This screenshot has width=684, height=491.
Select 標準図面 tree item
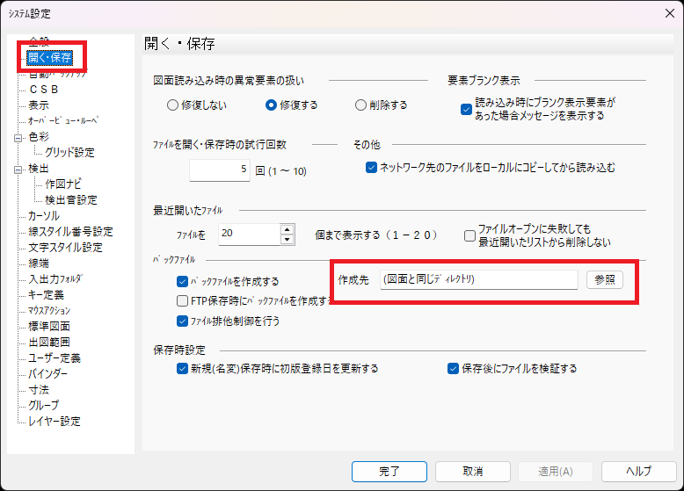49,327
